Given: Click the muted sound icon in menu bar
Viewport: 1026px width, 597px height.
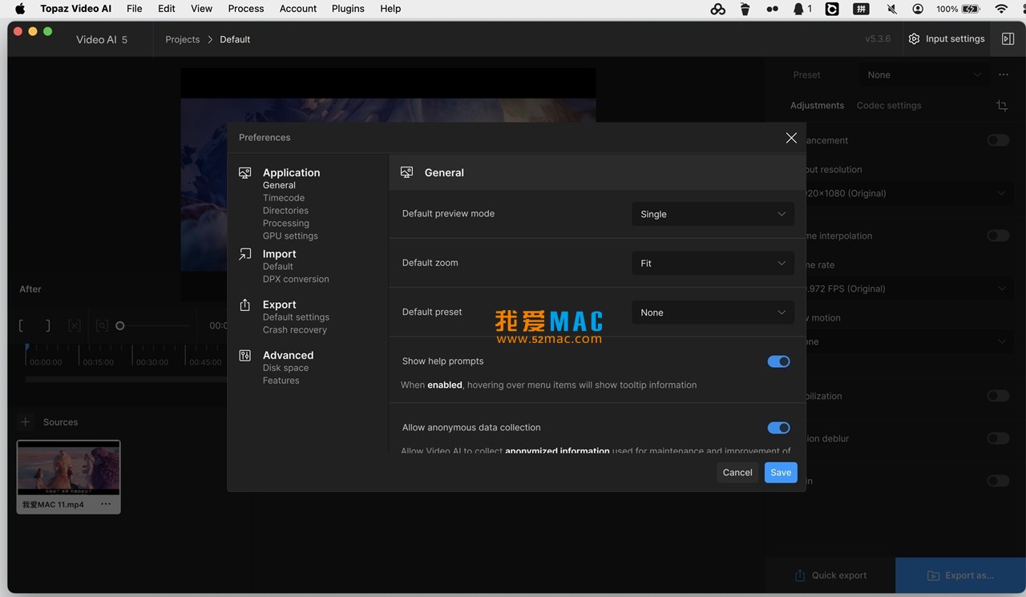Looking at the screenshot, I should (891, 9).
